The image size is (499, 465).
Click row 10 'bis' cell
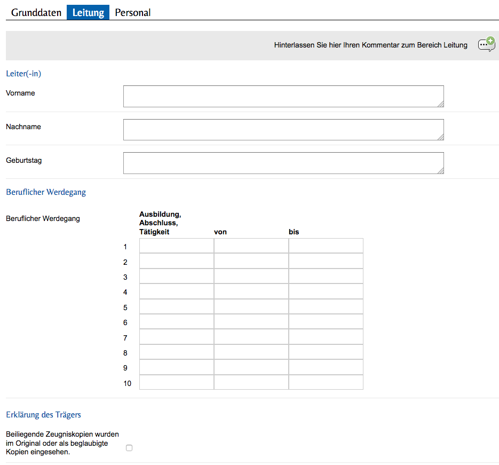pyautogui.click(x=326, y=382)
